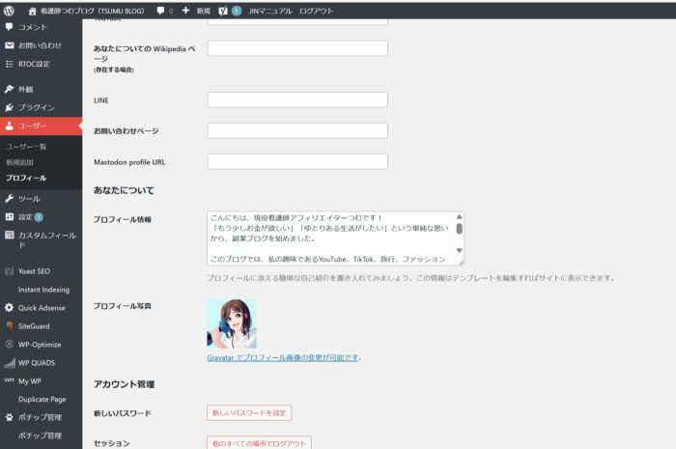Open Yoast icon in admin bar
The height and width of the screenshot is (449, 676).
coord(223,11)
